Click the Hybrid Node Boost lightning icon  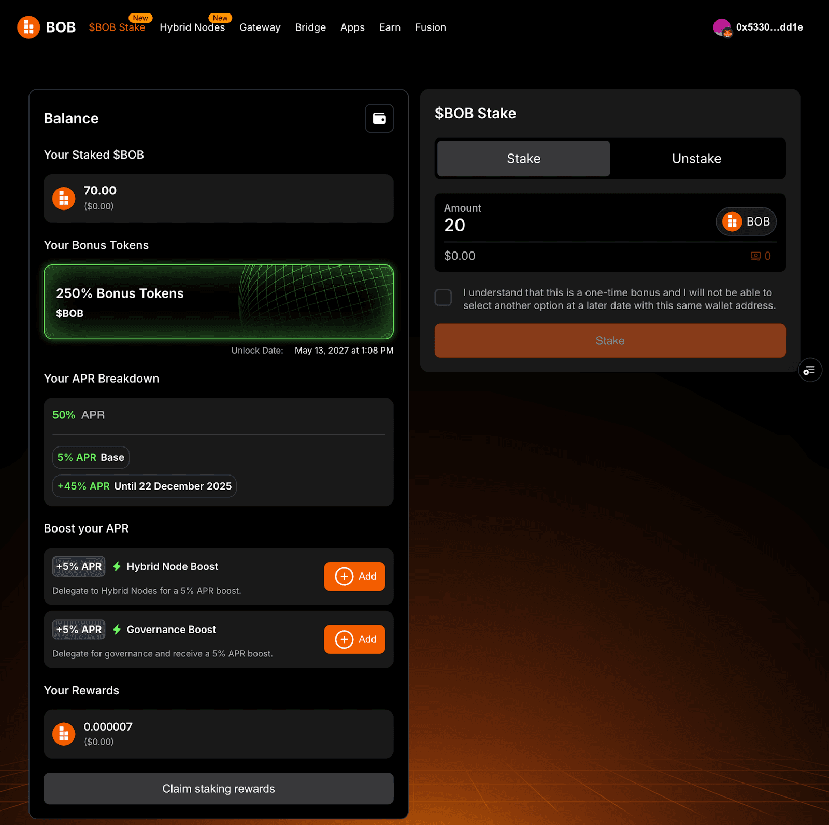coord(117,566)
